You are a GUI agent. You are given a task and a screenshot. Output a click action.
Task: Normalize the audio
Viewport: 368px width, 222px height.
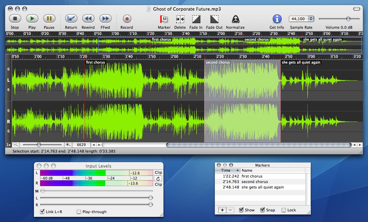click(x=235, y=19)
